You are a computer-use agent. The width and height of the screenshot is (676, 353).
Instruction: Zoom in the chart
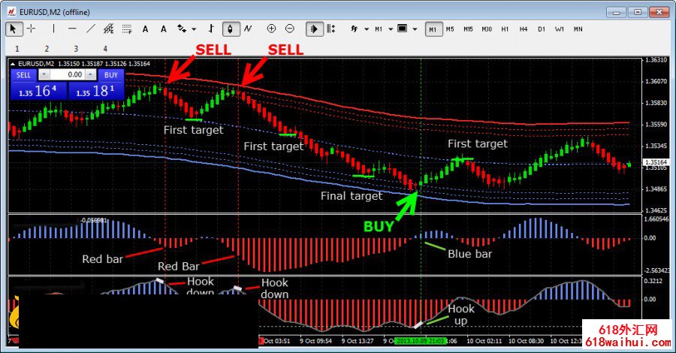click(x=271, y=29)
